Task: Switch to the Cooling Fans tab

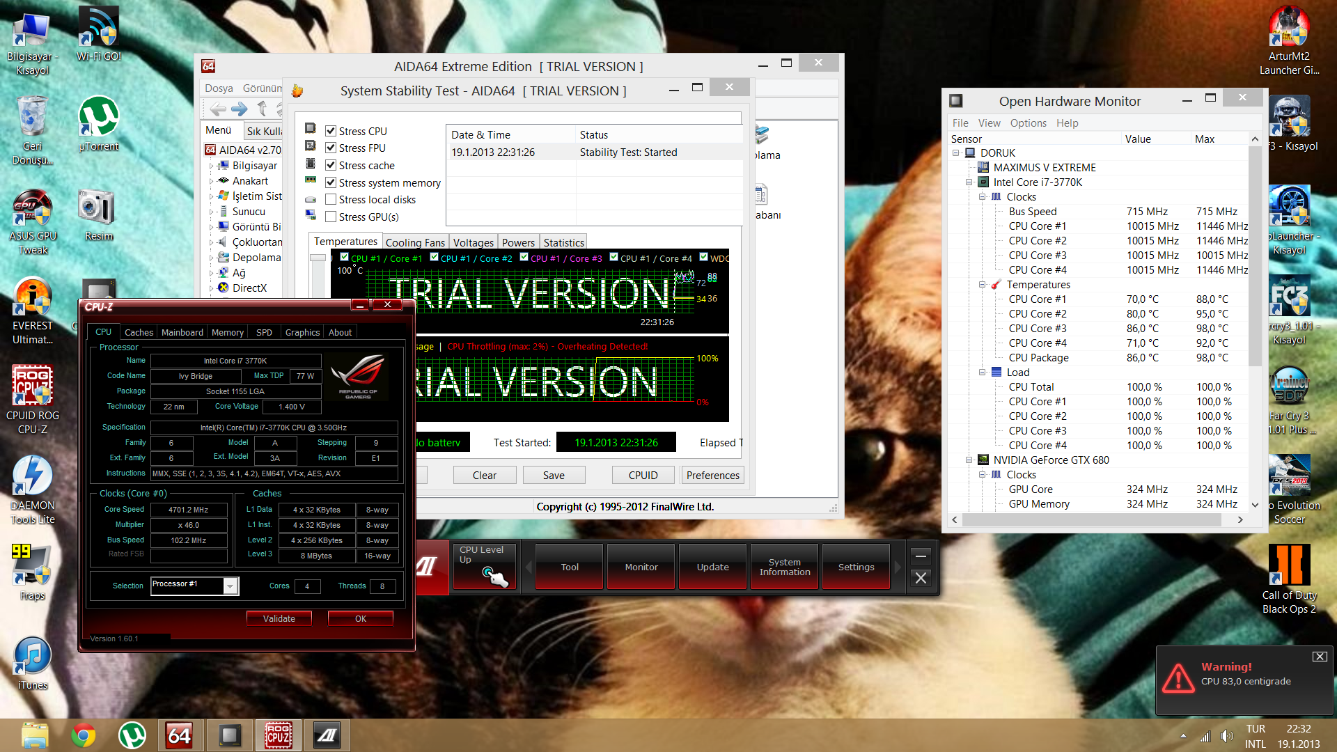Action: tap(414, 242)
